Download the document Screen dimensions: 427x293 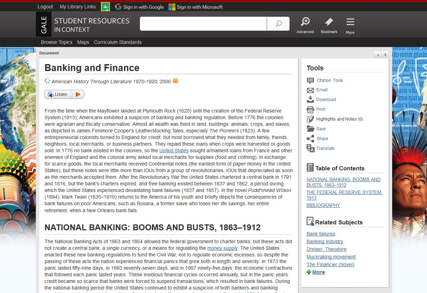(x=326, y=100)
